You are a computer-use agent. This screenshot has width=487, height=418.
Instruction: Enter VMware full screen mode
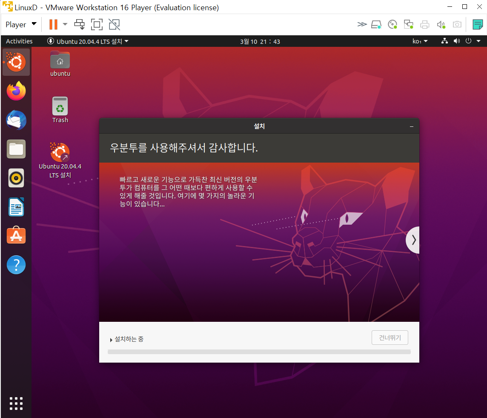97,24
